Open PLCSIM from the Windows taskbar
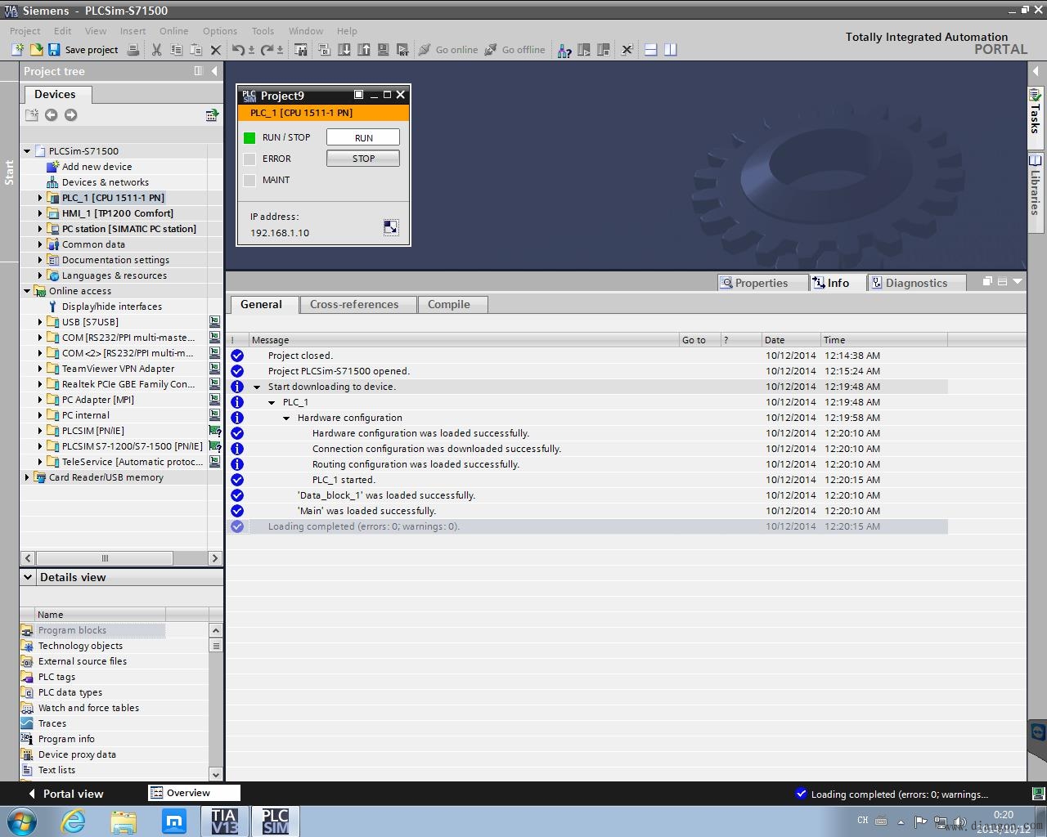Image resolution: width=1047 pixels, height=837 pixels. point(275,821)
